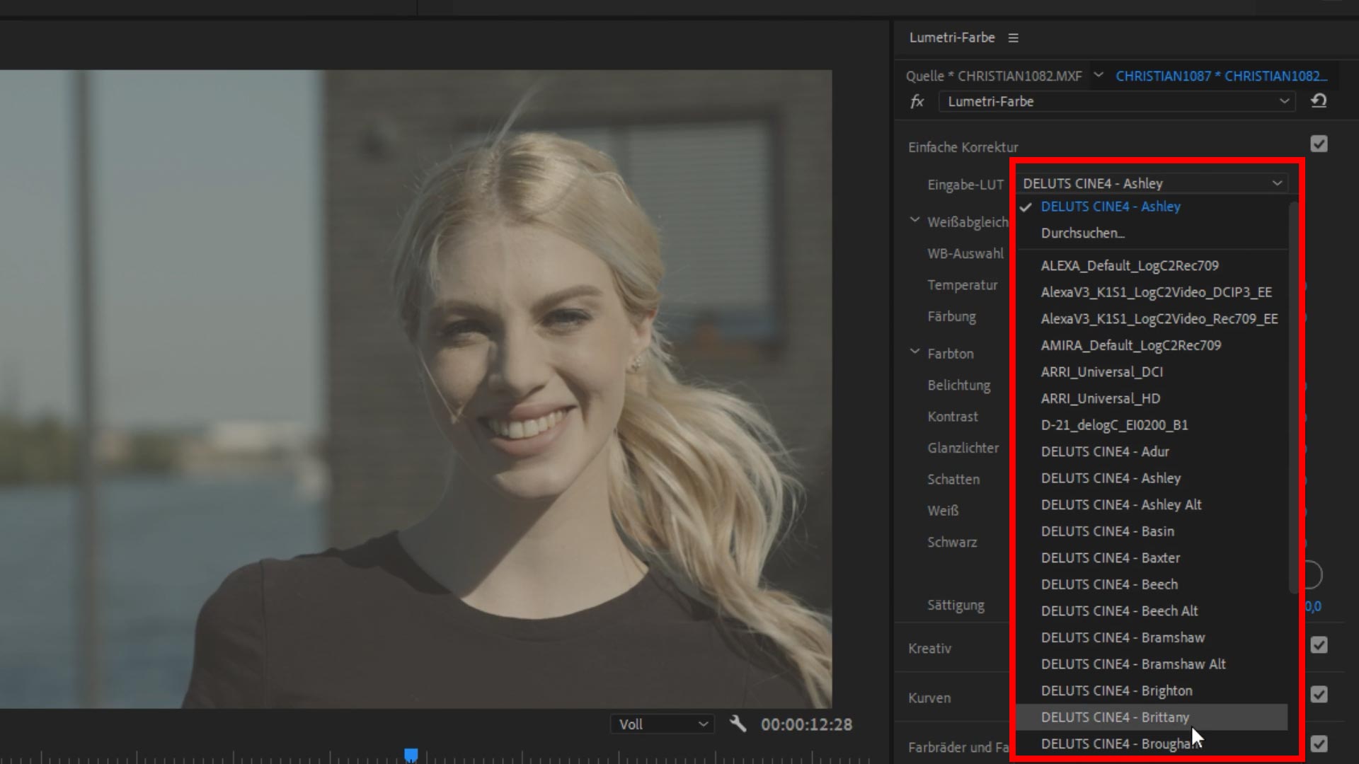
Task: Select ALEXA_Default_LogC2Rec709 LUT
Action: tap(1152, 266)
